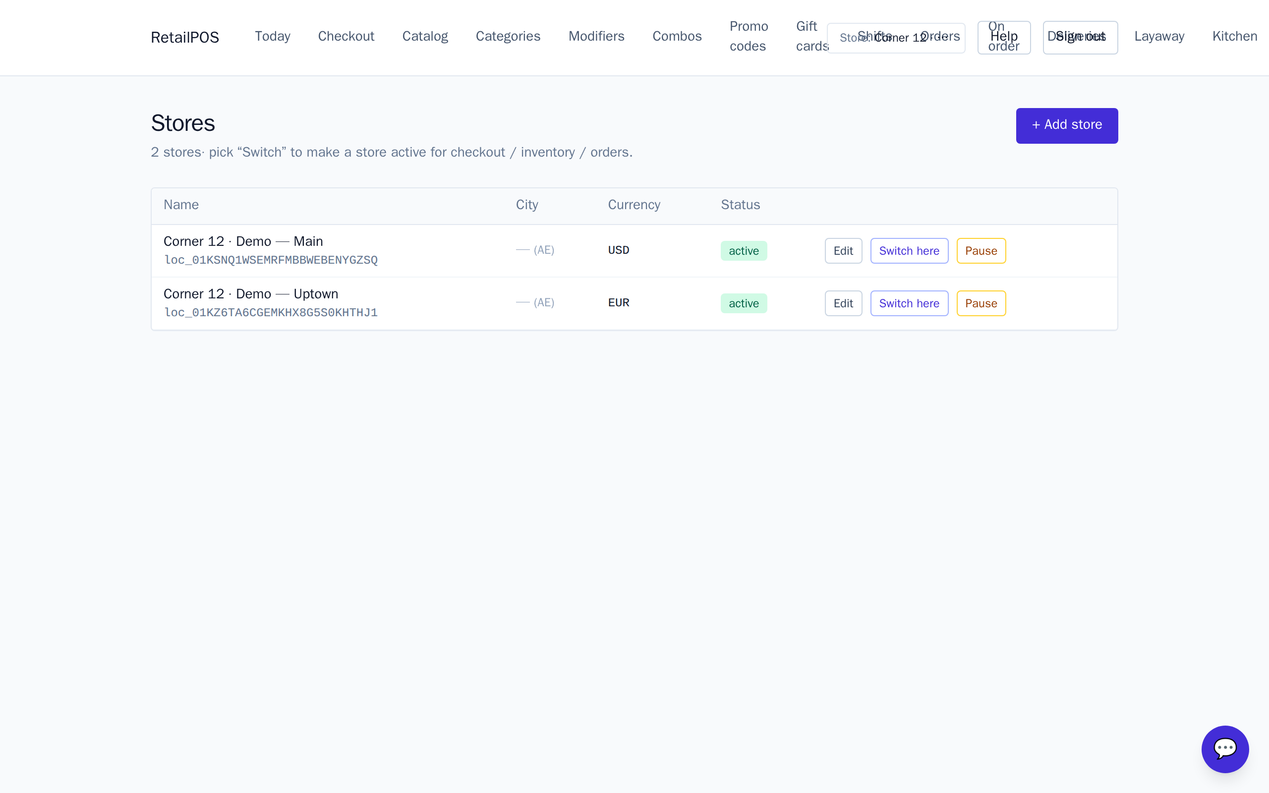1269x793 pixels.
Task: Pause the Demo — Main store
Action: [x=981, y=251]
